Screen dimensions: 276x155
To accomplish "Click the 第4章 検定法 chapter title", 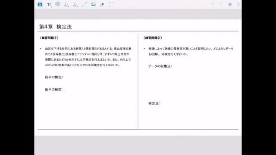I will (x=56, y=27).
